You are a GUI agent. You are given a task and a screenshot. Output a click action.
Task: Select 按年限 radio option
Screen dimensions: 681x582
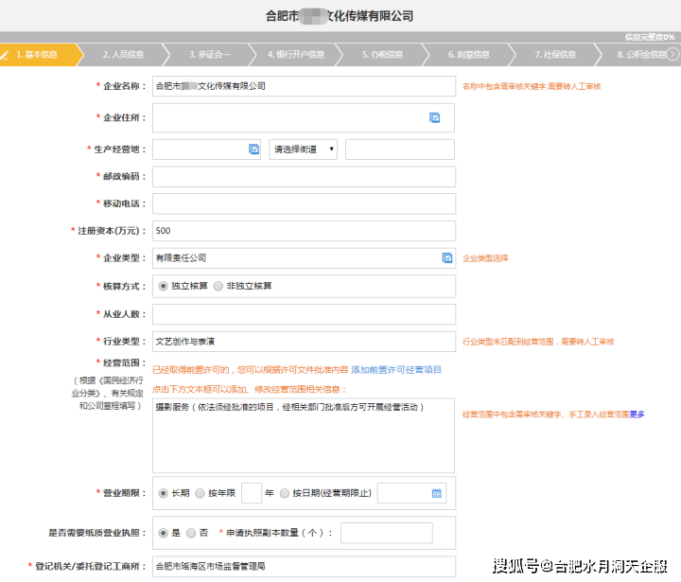pyautogui.click(x=200, y=493)
